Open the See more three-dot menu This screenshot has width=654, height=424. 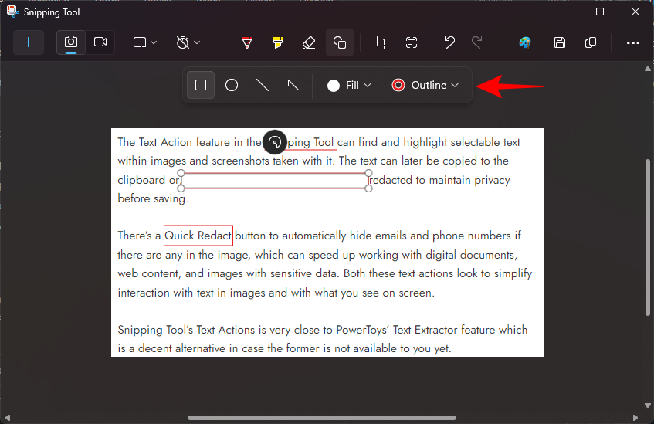coord(632,42)
